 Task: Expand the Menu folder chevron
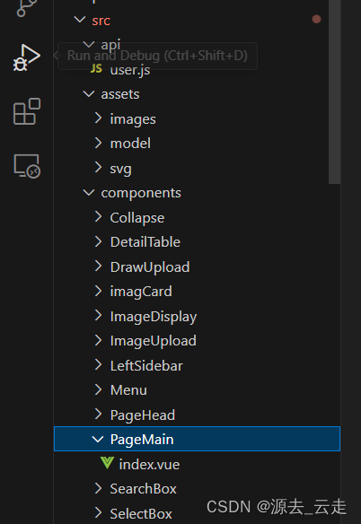coord(98,389)
